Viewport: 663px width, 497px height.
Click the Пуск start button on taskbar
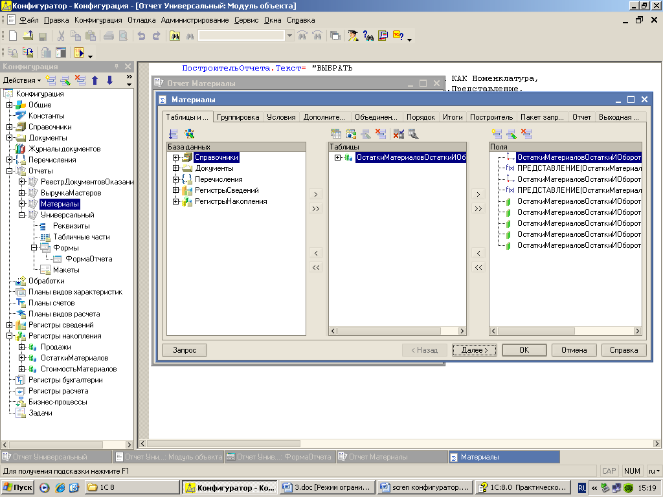tap(18, 487)
